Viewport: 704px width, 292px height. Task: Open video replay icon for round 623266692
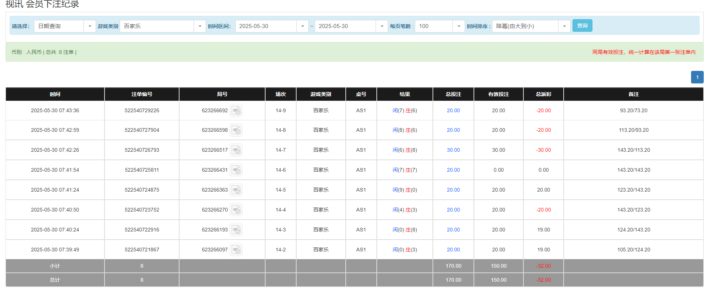[236, 111]
